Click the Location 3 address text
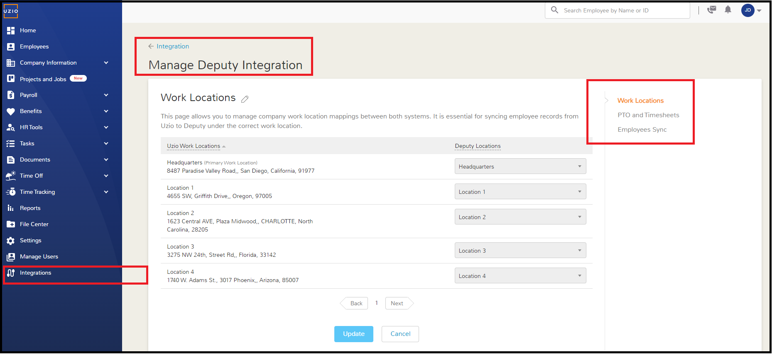The height and width of the screenshot is (355, 777). [221, 255]
